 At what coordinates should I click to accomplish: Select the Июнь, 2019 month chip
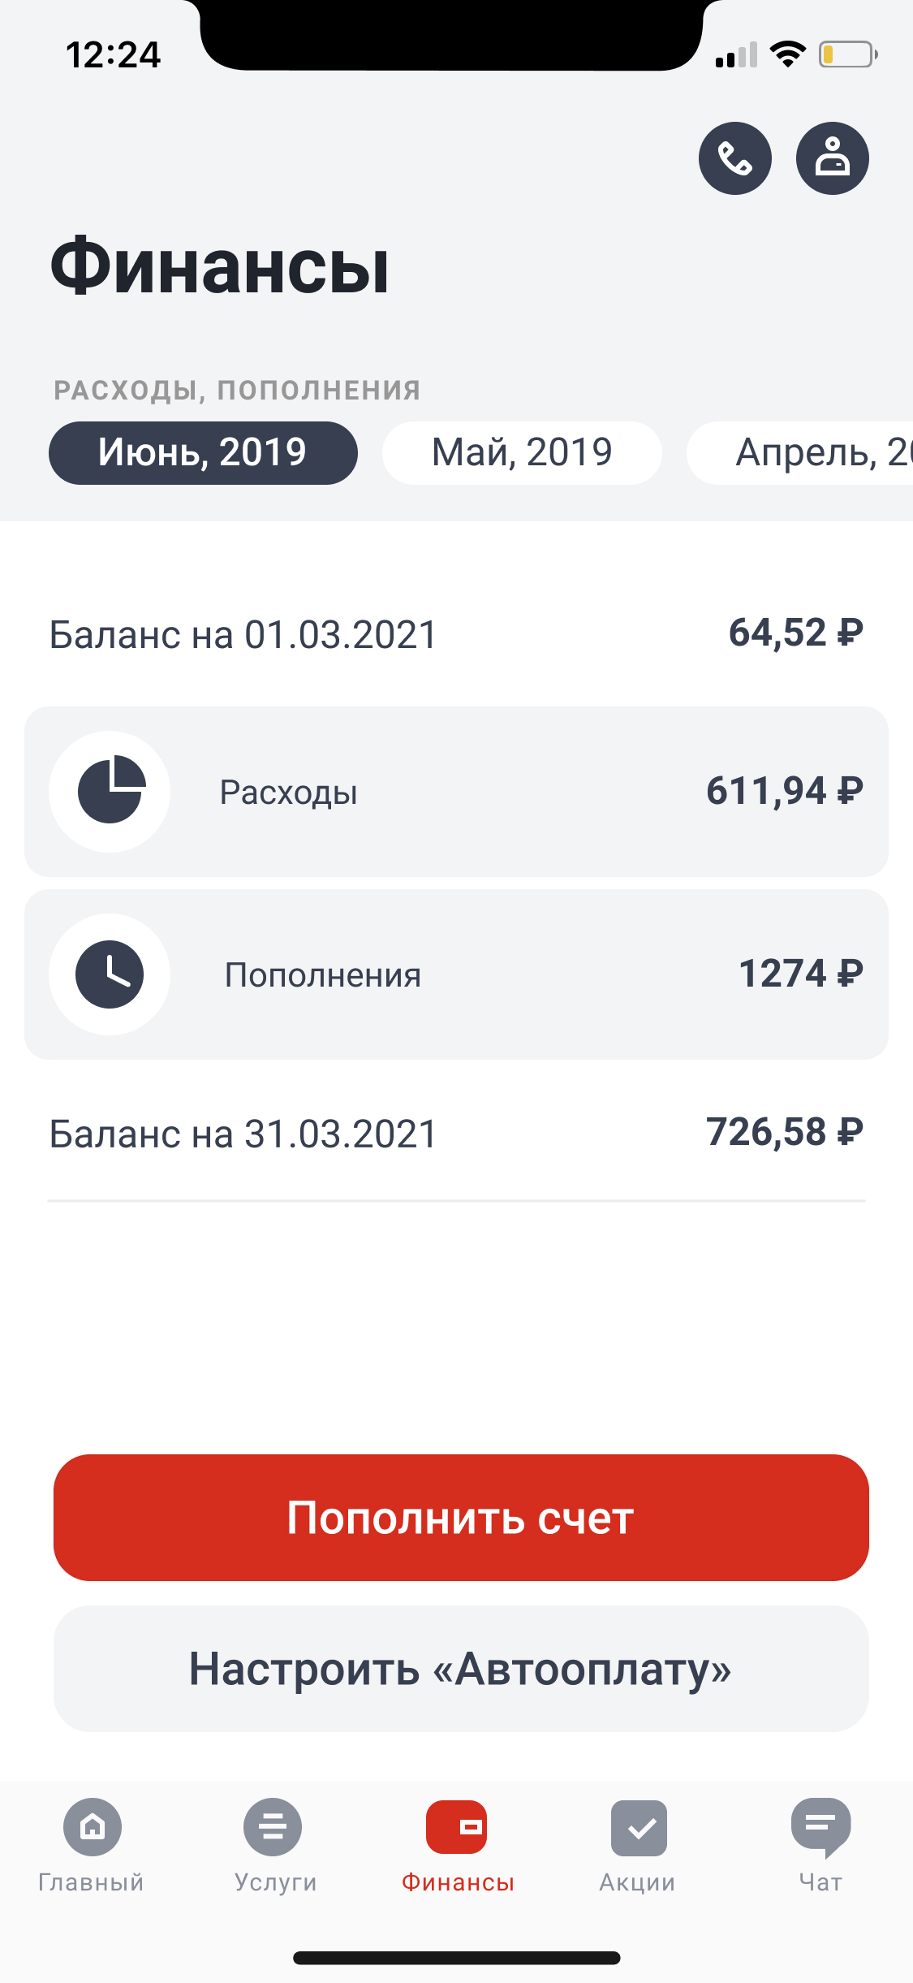click(203, 453)
